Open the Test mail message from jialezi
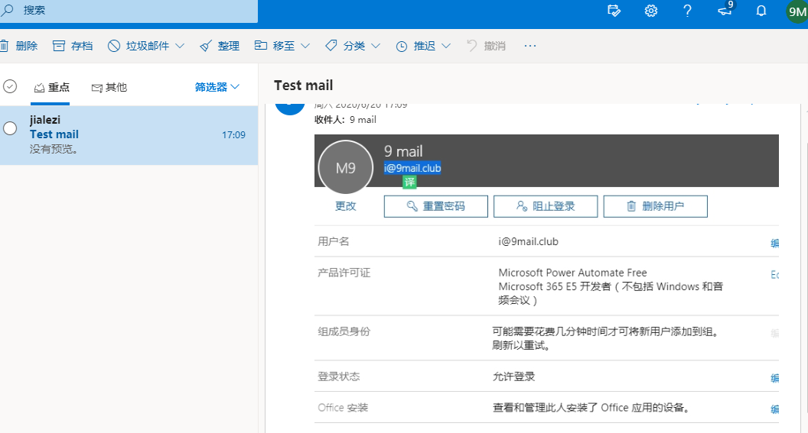Viewport: 808px width, 433px height. (129, 135)
